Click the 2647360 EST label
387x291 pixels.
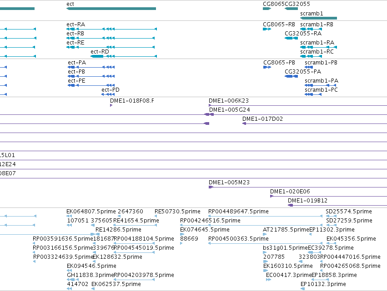click(x=131, y=212)
